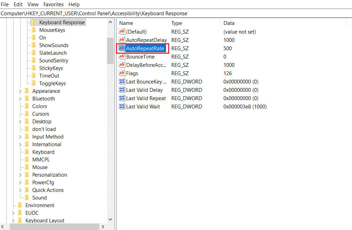
Task: Expand the EUDC key
Action: [13, 213]
